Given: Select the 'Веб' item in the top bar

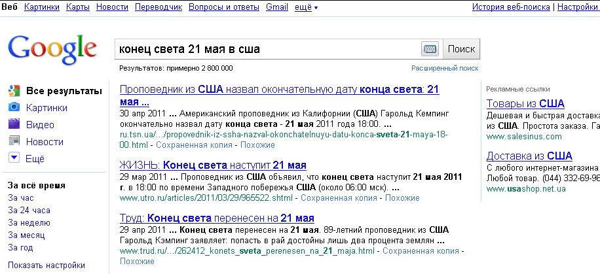Looking at the screenshot, I should pos(10,7).
